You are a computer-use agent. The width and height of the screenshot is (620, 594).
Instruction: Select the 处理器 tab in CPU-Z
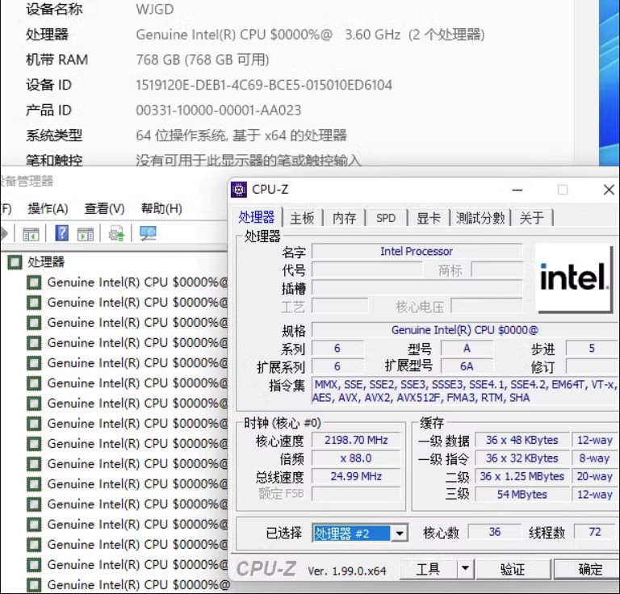point(257,217)
